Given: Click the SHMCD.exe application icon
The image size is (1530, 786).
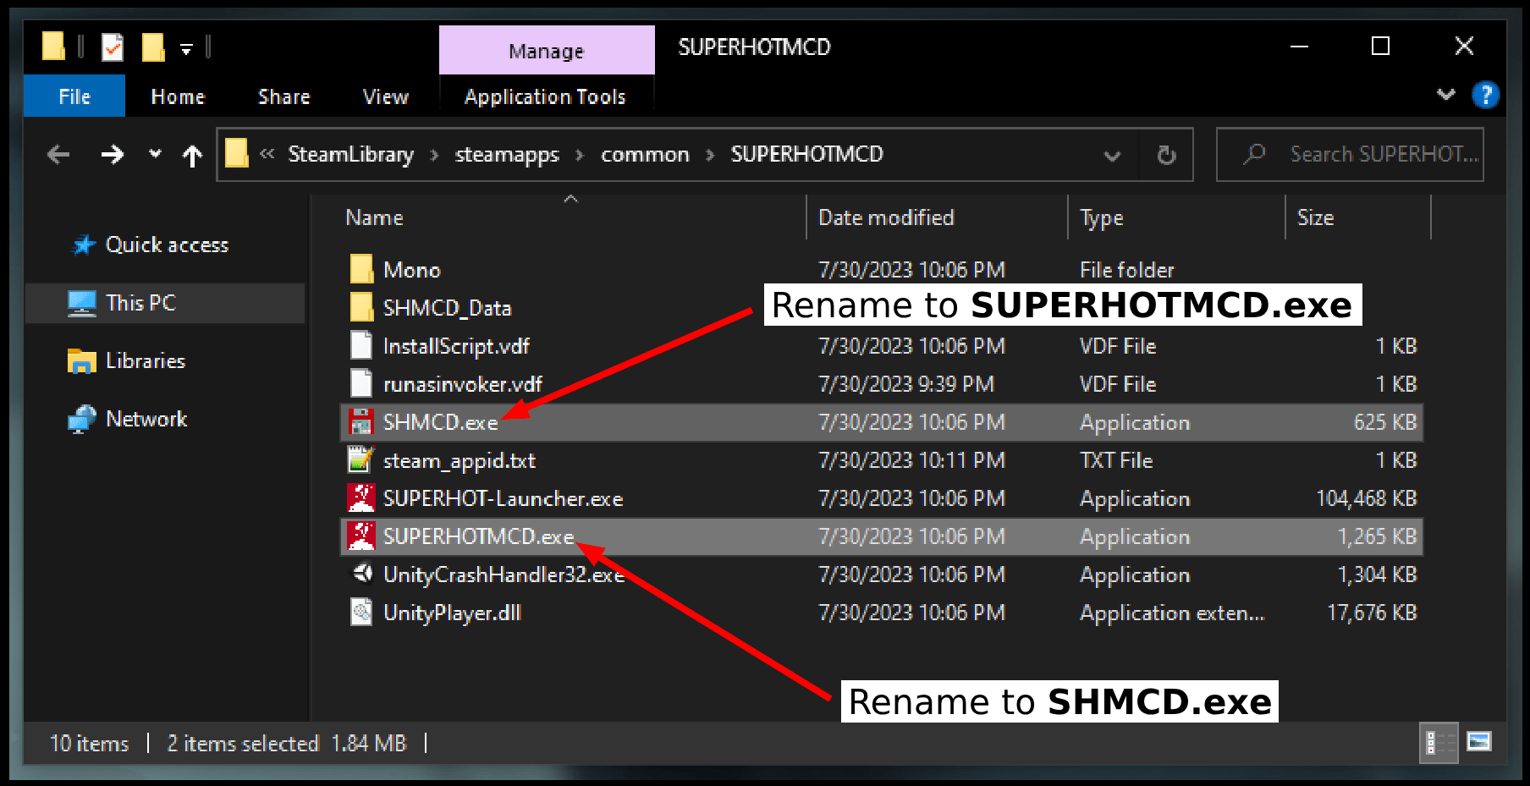Looking at the screenshot, I should [x=361, y=421].
